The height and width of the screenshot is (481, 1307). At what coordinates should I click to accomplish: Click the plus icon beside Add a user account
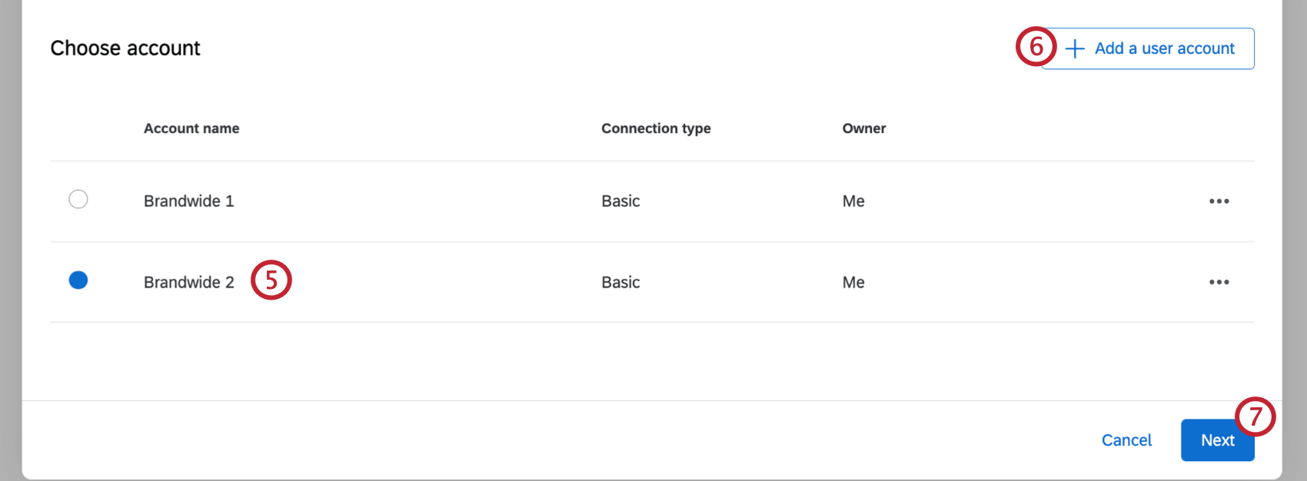tap(1074, 48)
